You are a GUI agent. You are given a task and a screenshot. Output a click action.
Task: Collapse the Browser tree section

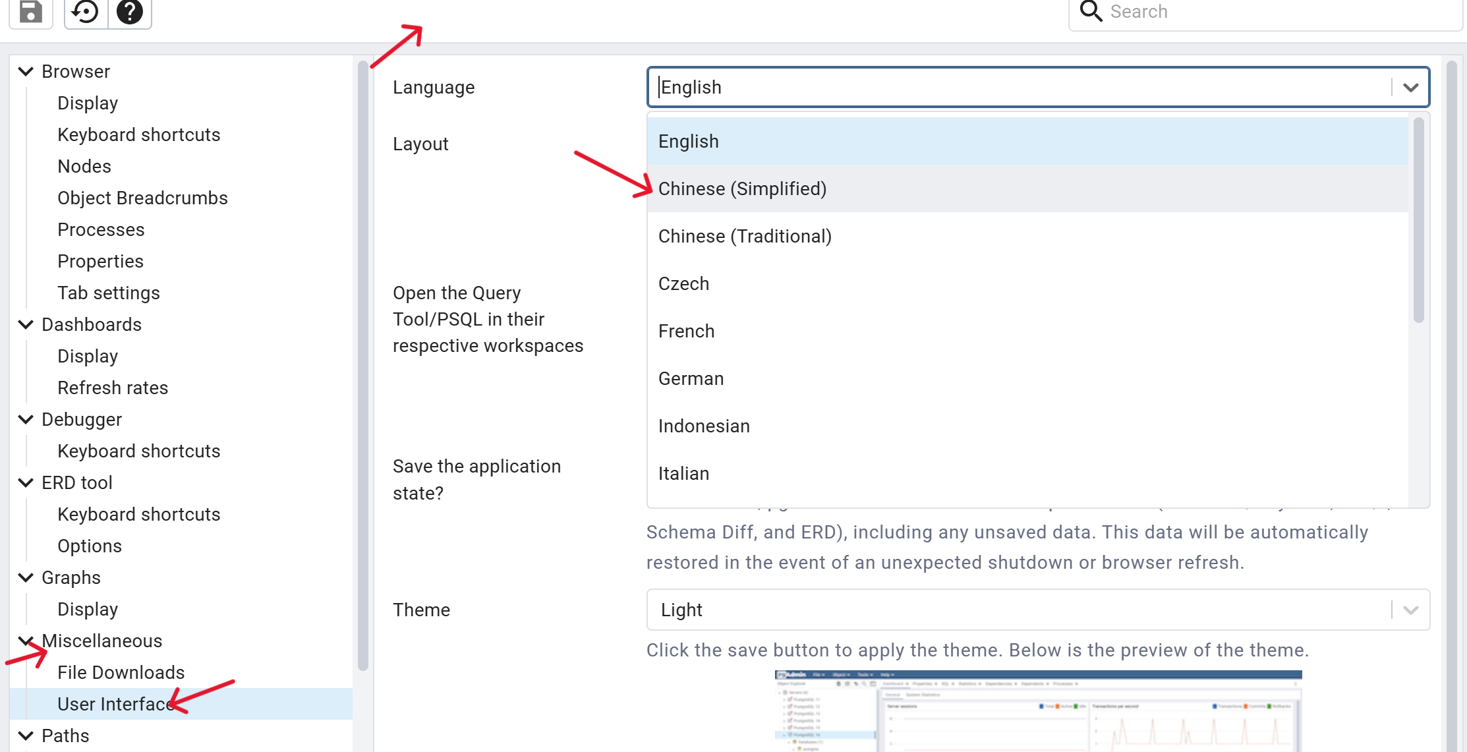coord(26,71)
